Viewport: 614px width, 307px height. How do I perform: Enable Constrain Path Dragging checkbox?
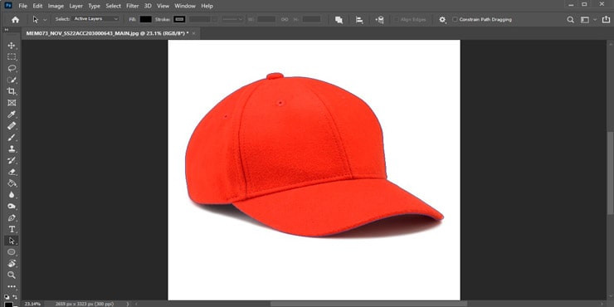[x=455, y=20]
